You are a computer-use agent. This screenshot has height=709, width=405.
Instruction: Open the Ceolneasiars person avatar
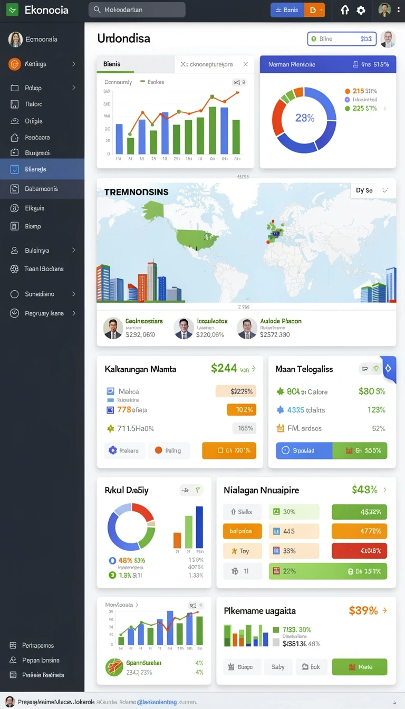click(113, 328)
